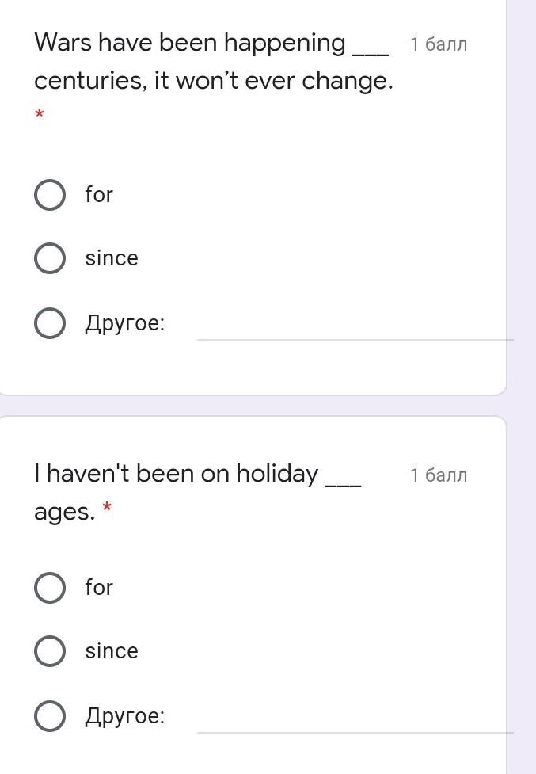Select 'since' radio button for Wars question

50,258
